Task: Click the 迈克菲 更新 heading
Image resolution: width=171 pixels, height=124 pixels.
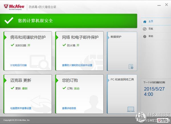Action: tap(21, 80)
